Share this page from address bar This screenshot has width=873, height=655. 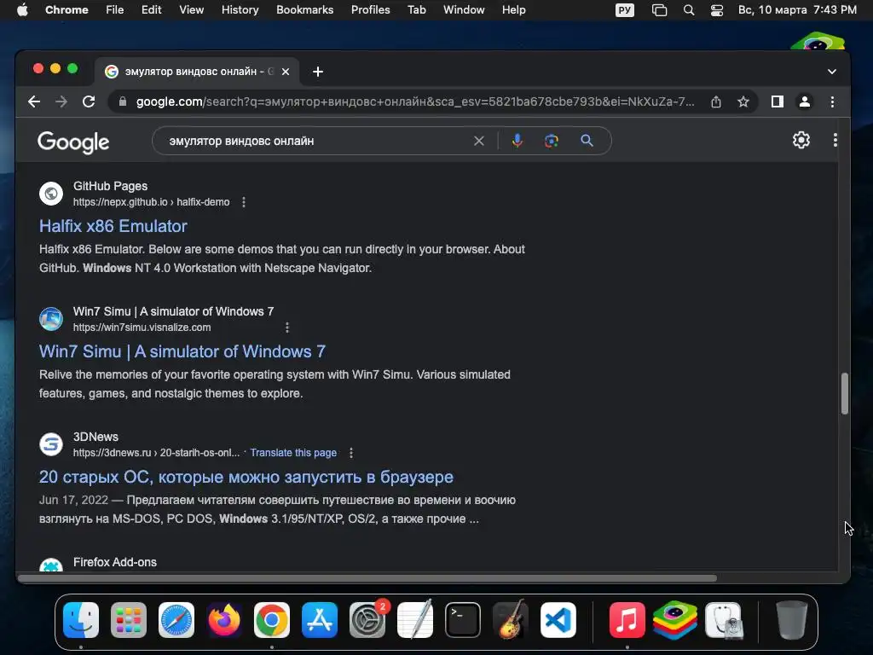pyautogui.click(x=716, y=102)
